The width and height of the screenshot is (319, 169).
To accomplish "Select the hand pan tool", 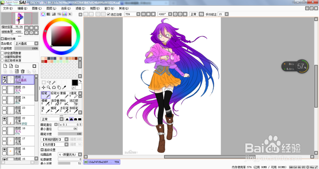I will click(x=59, y=88).
